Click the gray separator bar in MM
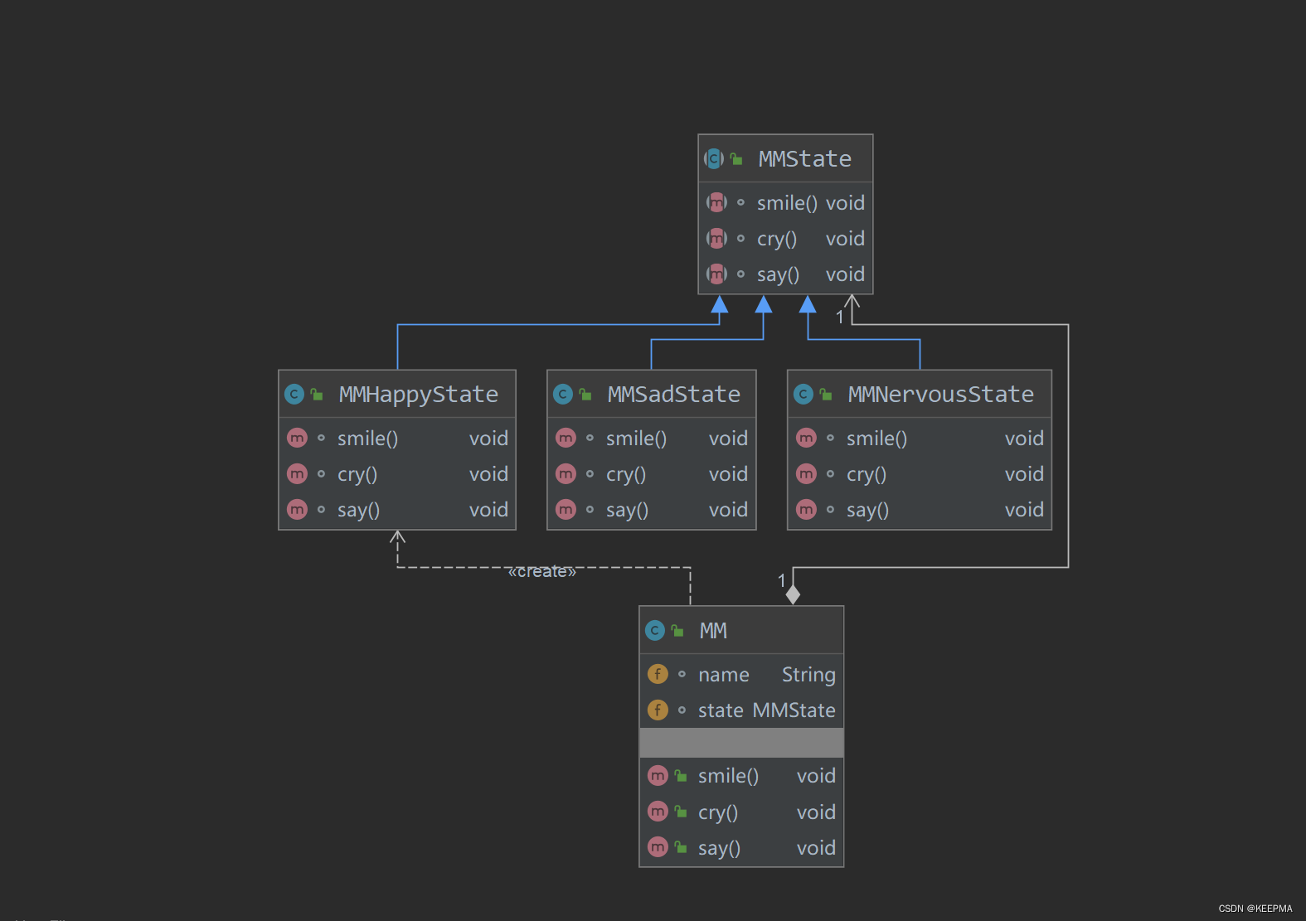1306x921 pixels. point(741,743)
